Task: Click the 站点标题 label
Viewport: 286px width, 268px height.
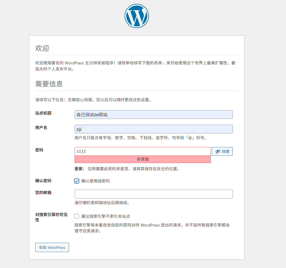Action: click(x=43, y=113)
